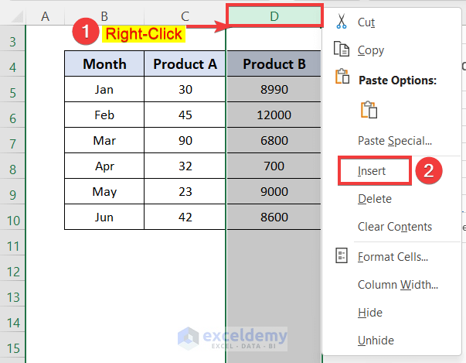
Task: Select column D header
Action: tap(274, 15)
